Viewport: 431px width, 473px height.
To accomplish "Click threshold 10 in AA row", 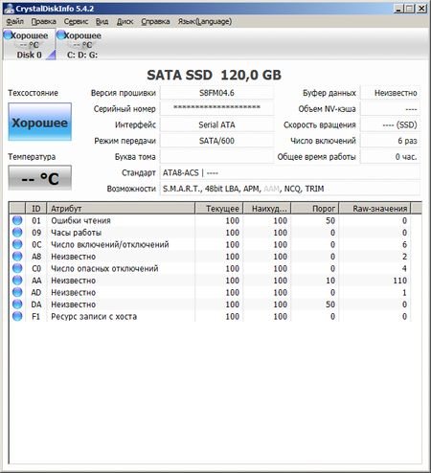I will [330, 281].
